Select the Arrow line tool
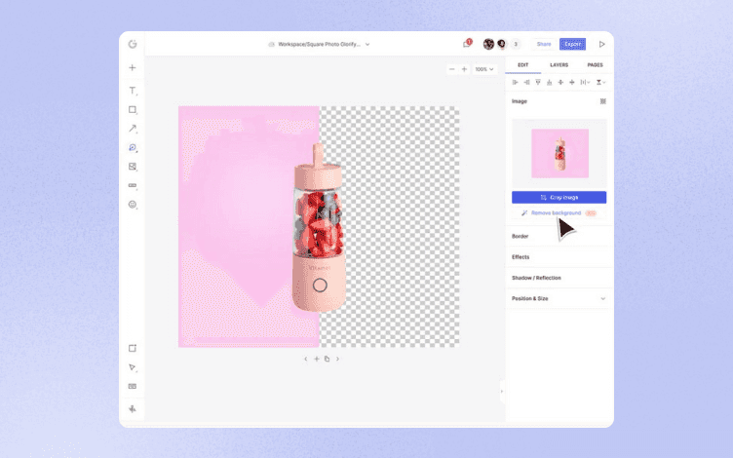733x458 pixels. click(x=133, y=129)
